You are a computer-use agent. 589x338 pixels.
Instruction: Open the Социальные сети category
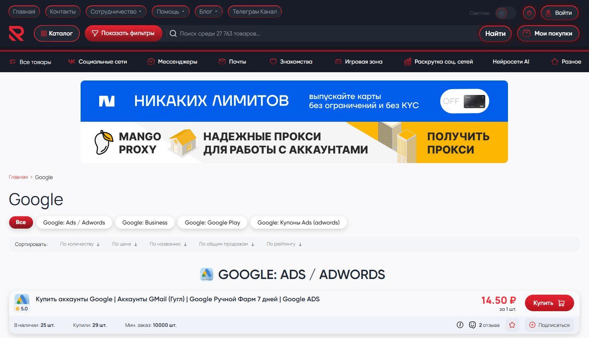click(x=98, y=61)
